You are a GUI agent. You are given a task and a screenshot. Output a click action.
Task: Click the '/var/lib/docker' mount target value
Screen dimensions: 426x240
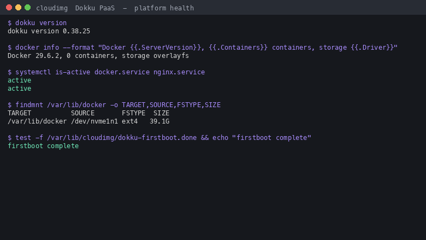(x=37, y=121)
